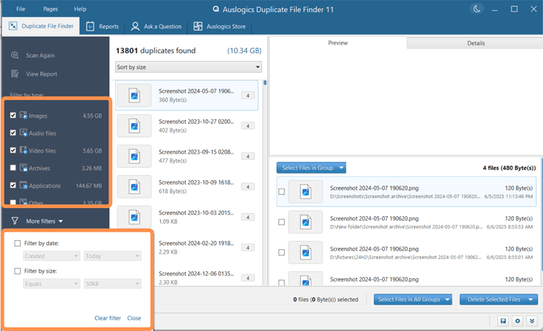
Task: Open the Equals size comparison dropdown
Action: 52,283
